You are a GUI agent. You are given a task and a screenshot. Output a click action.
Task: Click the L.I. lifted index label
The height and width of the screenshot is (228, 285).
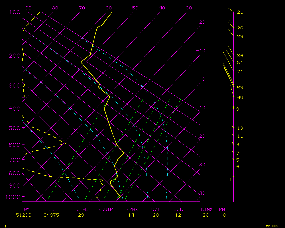[x=179, y=209]
